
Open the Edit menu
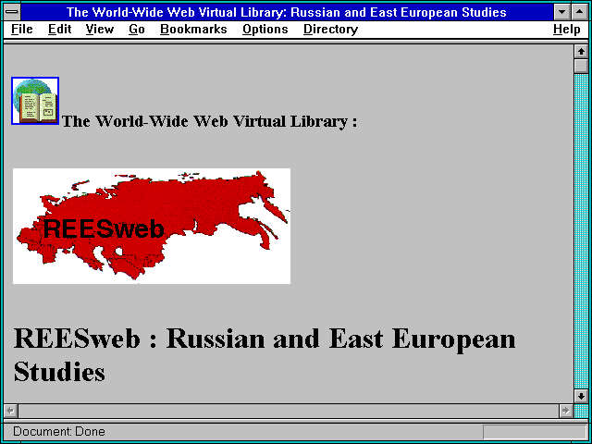59,30
